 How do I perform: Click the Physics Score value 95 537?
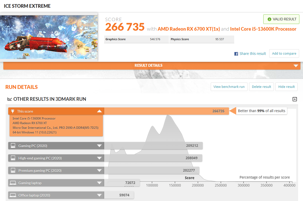tap(219, 39)
